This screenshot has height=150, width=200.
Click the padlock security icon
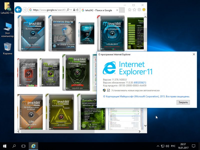74,10
